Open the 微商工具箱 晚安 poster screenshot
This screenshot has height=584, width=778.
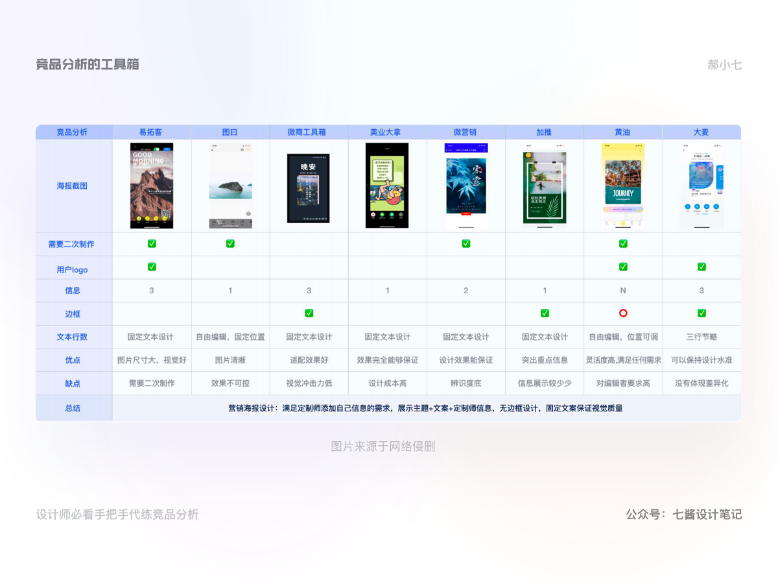tap(309, 188)
